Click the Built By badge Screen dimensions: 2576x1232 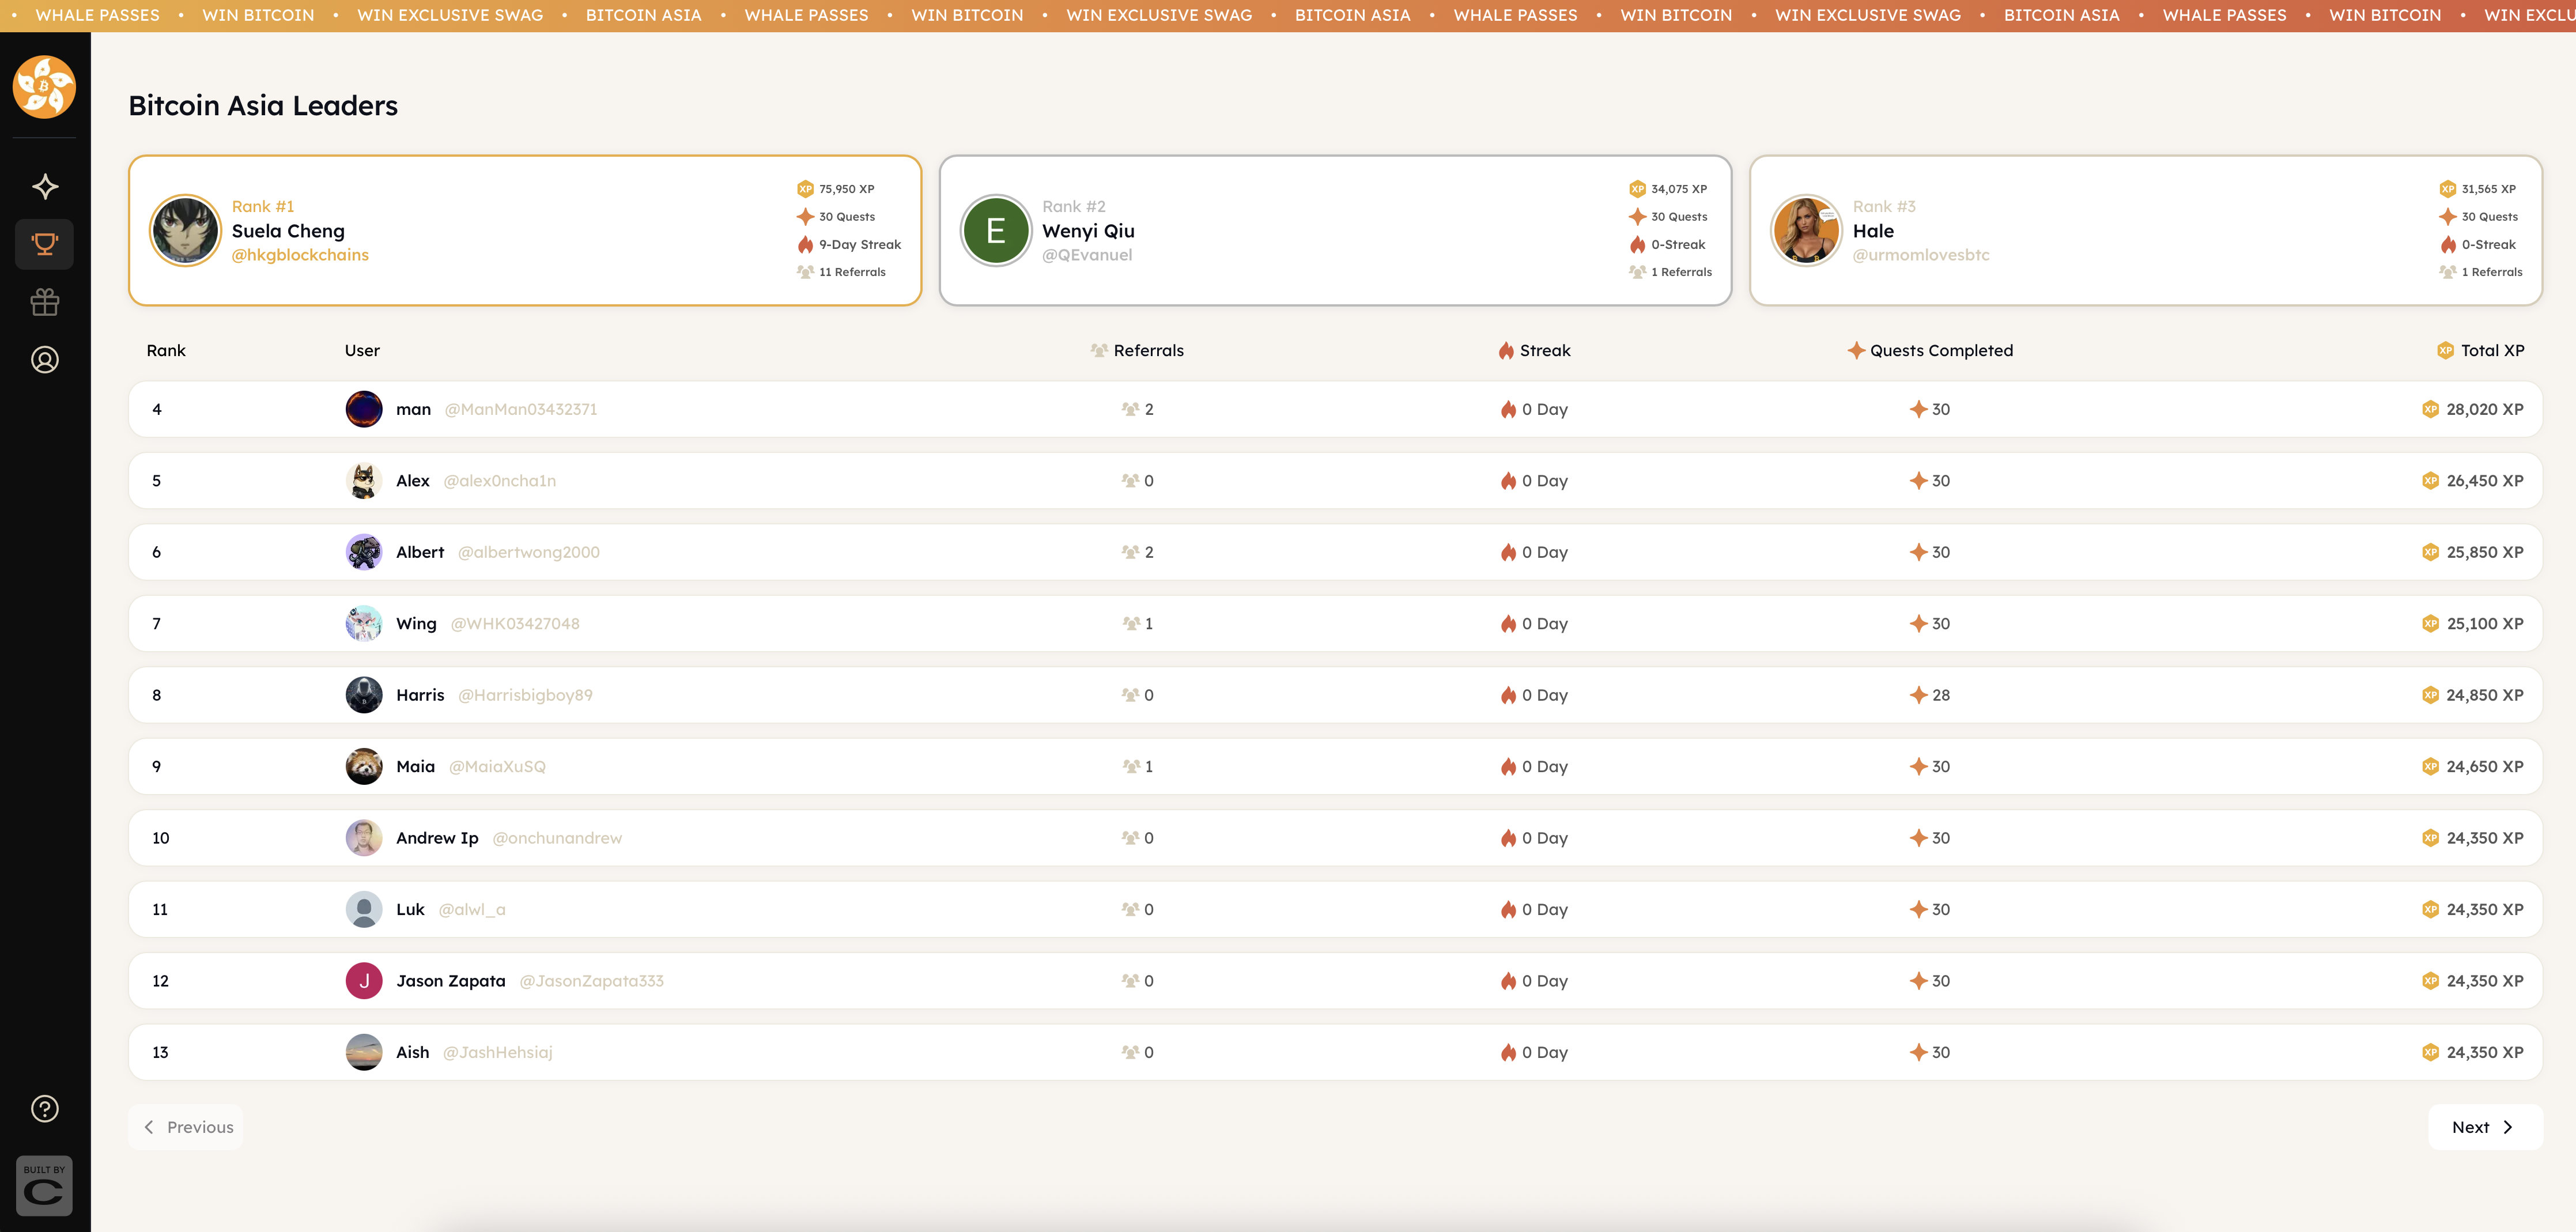45,1186
